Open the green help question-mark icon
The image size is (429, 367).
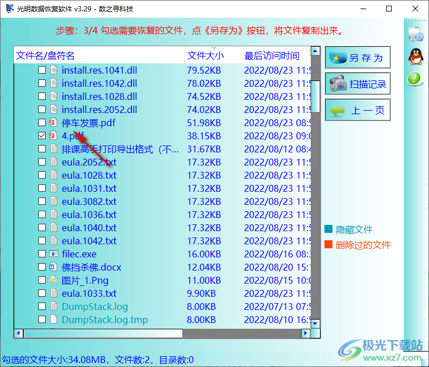click(415, 79)
